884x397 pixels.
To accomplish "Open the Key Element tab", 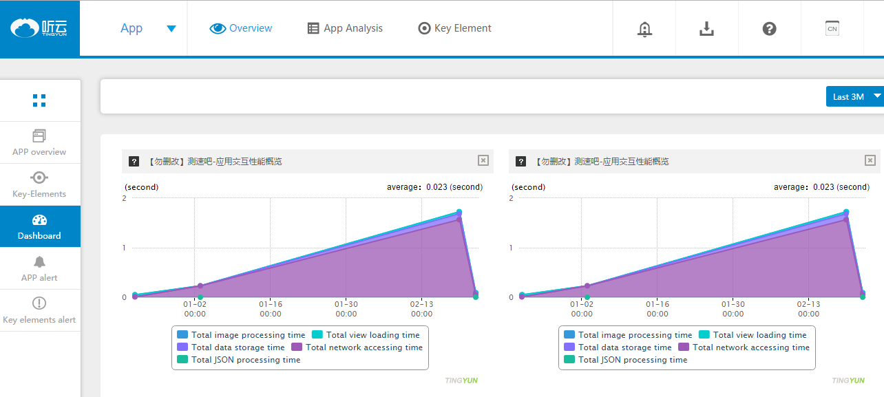I will coord(455,28).
